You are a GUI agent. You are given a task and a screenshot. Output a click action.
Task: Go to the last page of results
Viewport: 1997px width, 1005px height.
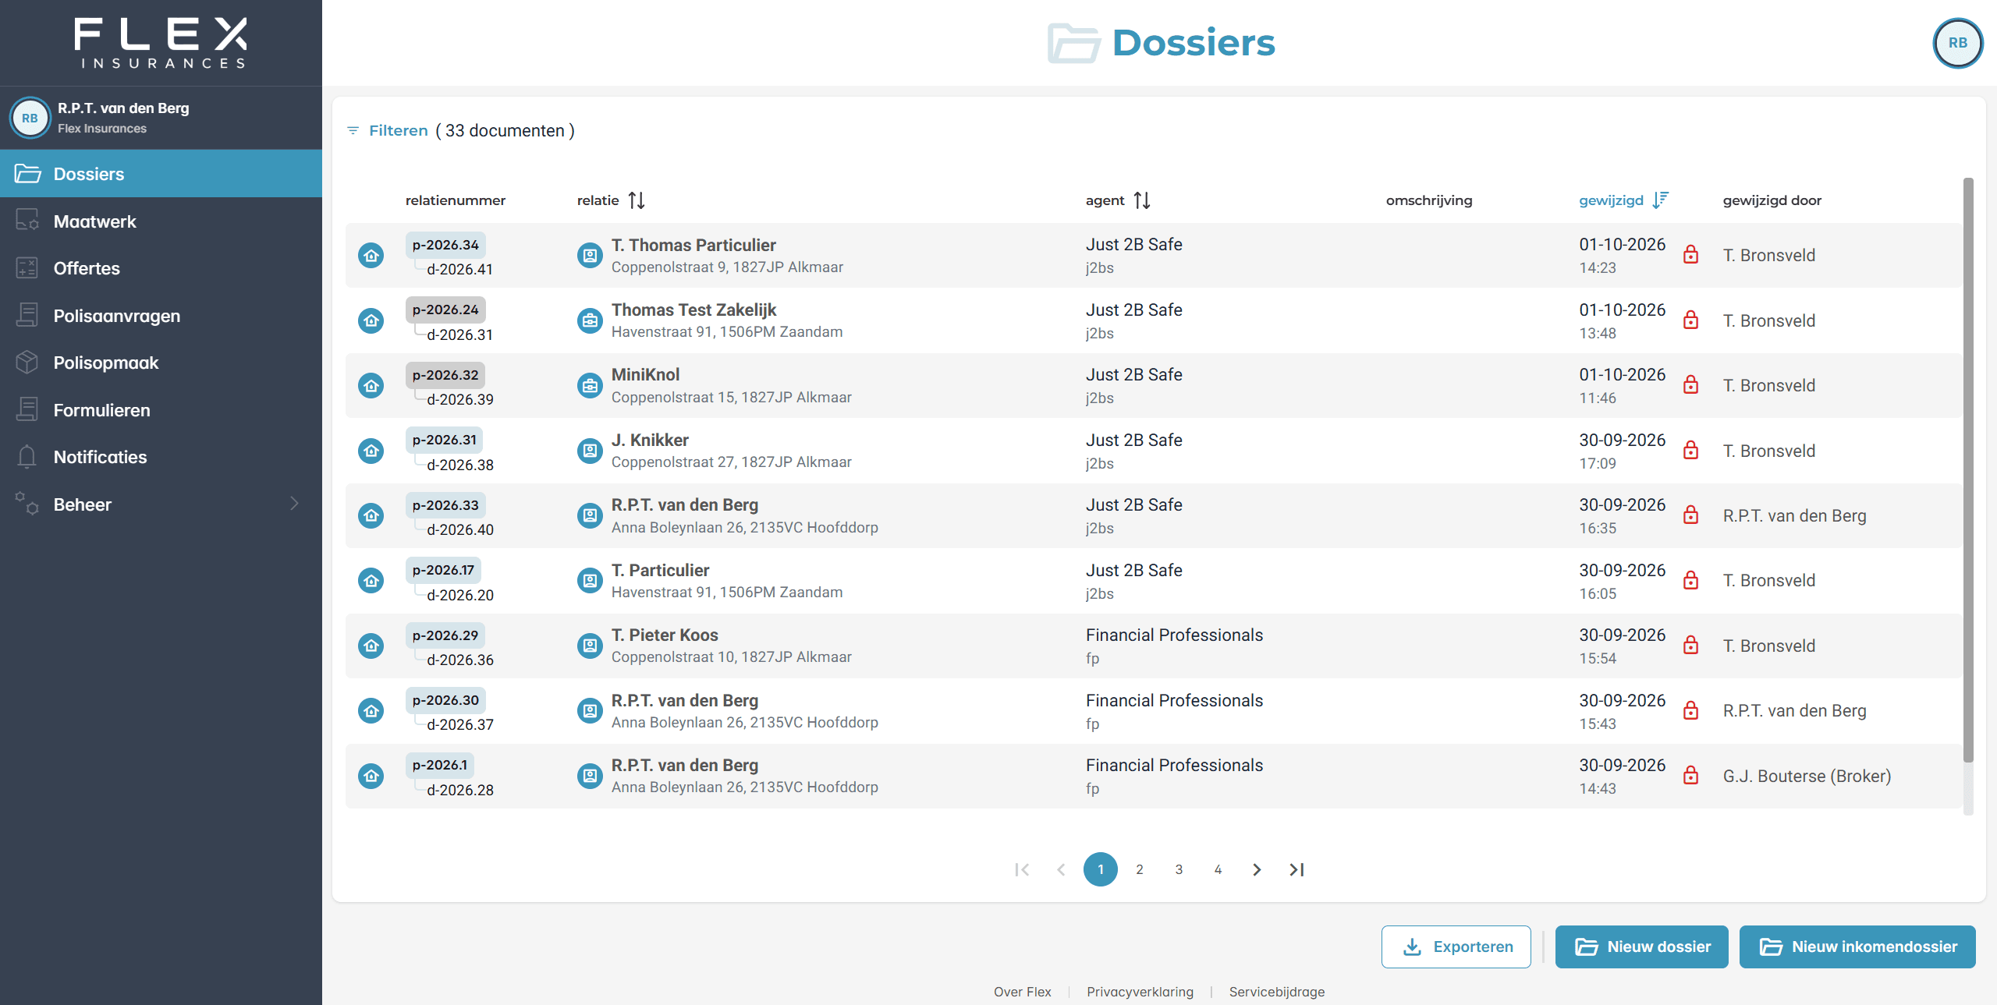click(x=1296, y=869)
